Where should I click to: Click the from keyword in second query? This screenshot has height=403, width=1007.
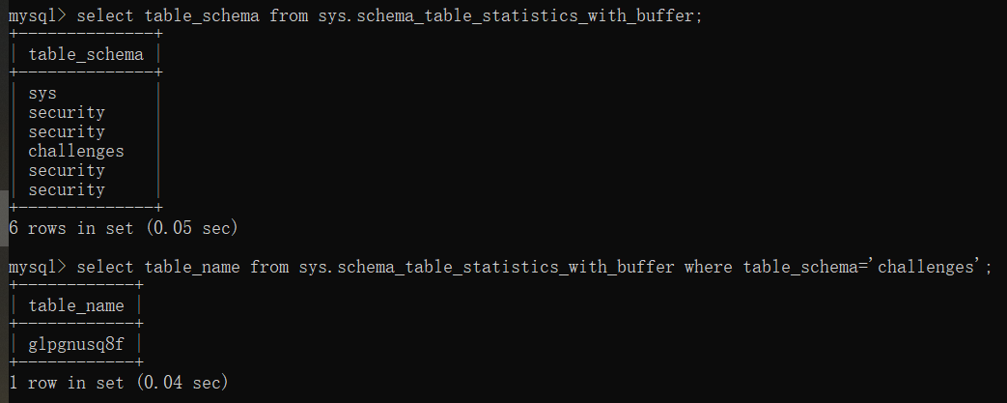click(x=269, y=267)
